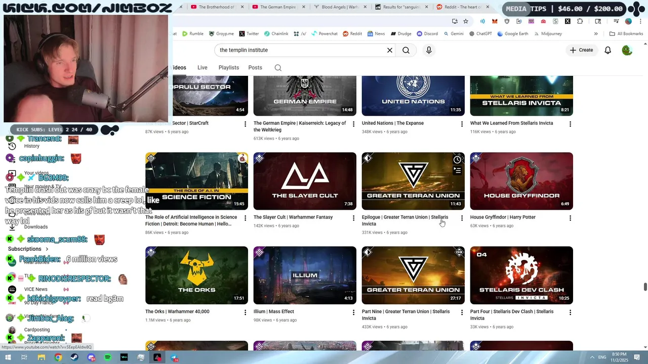This screenshot has height=364, width=648.
Task: Open Telegram from the taskbar
Action: pos(174,357)
